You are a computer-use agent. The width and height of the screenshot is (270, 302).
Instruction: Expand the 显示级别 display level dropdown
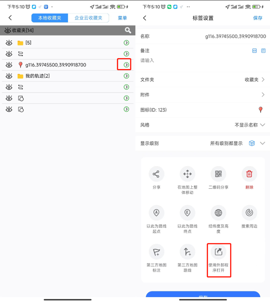(x=263, y=143)
